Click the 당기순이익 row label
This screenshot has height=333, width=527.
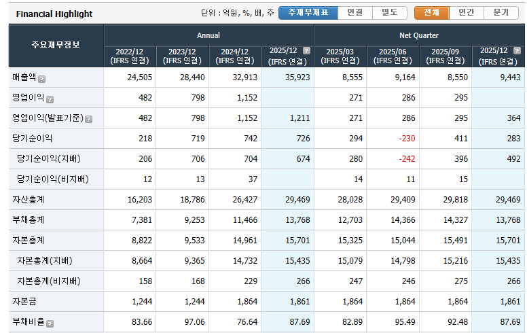point(33,138)
